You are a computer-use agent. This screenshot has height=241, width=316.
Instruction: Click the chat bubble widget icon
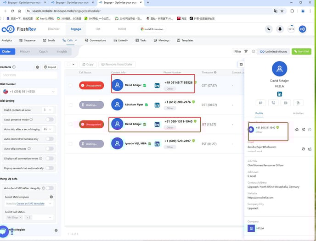4,231
